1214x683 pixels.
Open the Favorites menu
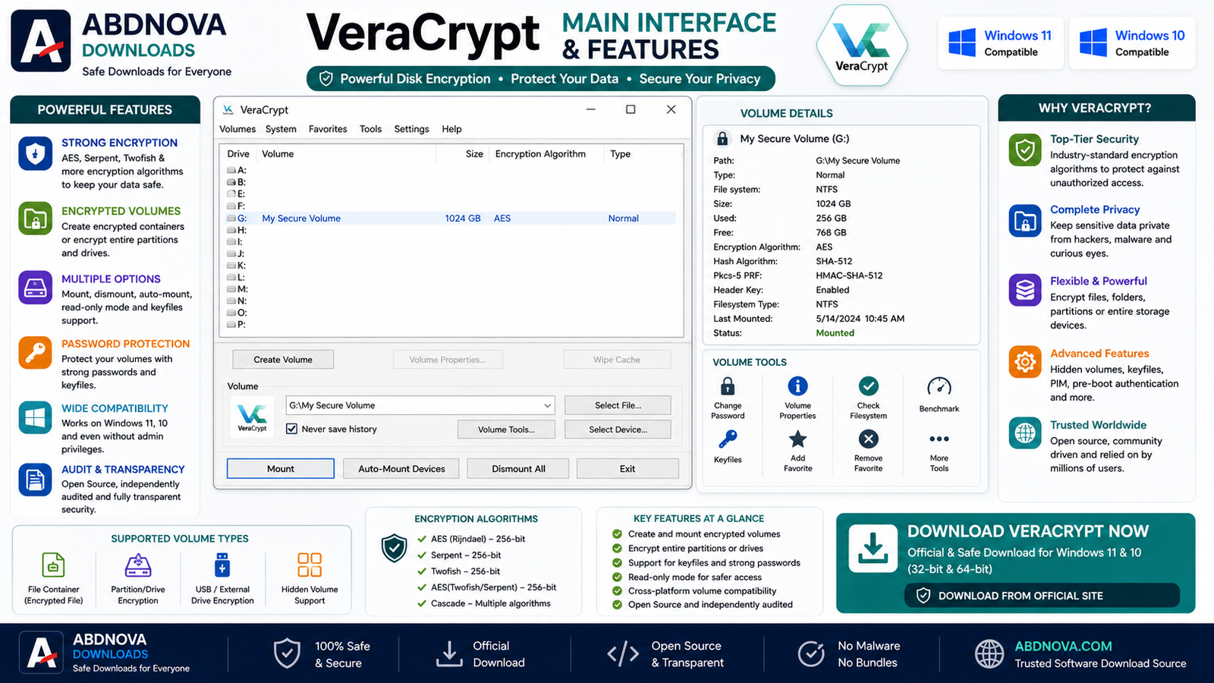[328, 129]
